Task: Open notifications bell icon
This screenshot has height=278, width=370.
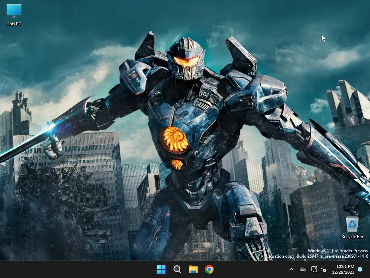Action: click(360, 269)
